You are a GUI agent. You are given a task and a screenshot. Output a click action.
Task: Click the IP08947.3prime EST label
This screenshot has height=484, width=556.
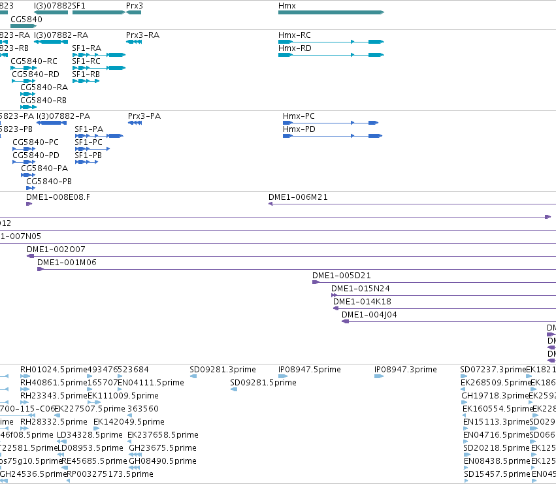pyautogui.click(x=406, y=370)
